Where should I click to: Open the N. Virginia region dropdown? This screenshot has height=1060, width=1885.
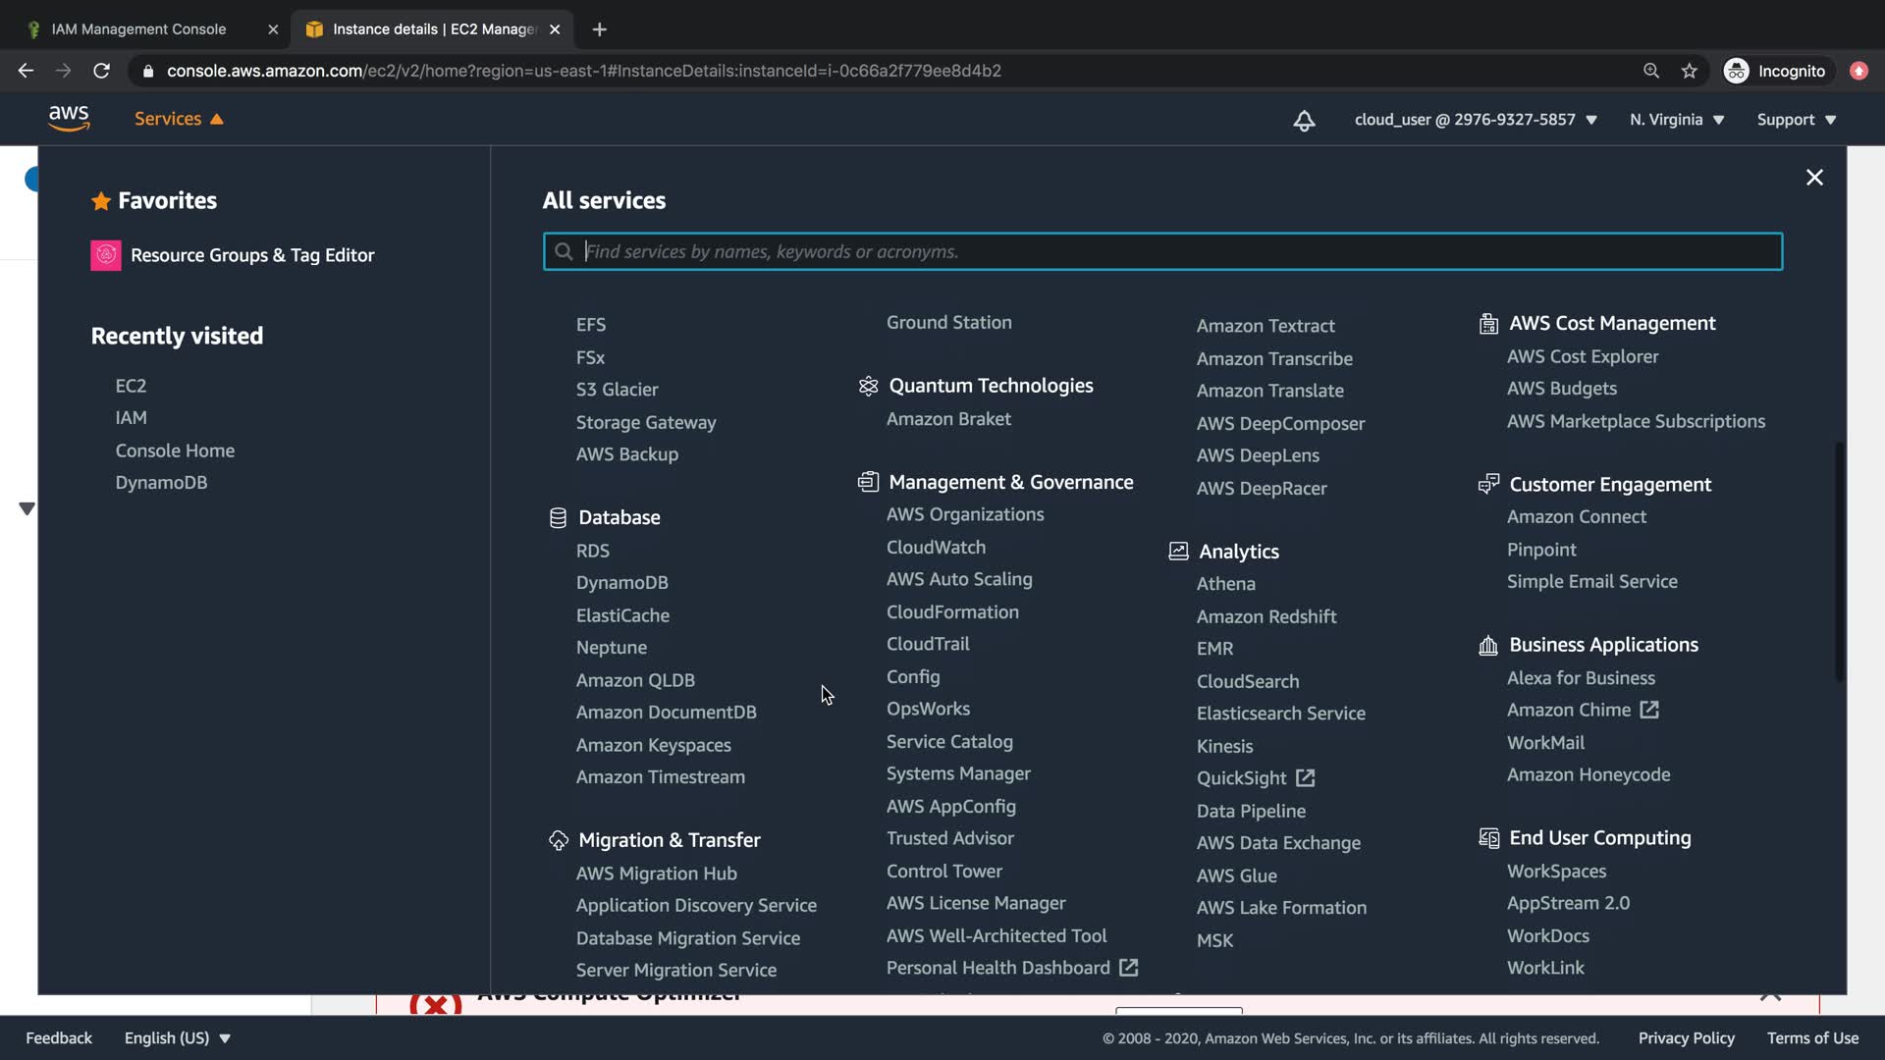tap(1677, 120)
